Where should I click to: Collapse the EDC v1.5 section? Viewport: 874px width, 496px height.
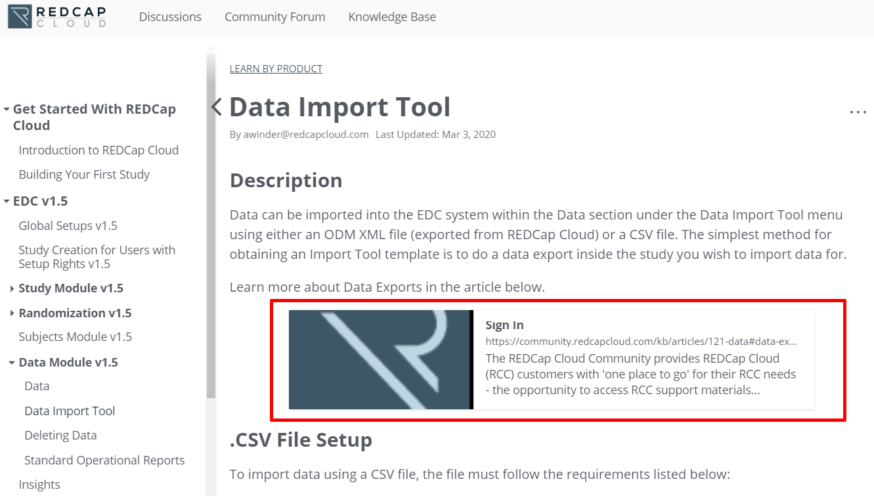point(7,202)
